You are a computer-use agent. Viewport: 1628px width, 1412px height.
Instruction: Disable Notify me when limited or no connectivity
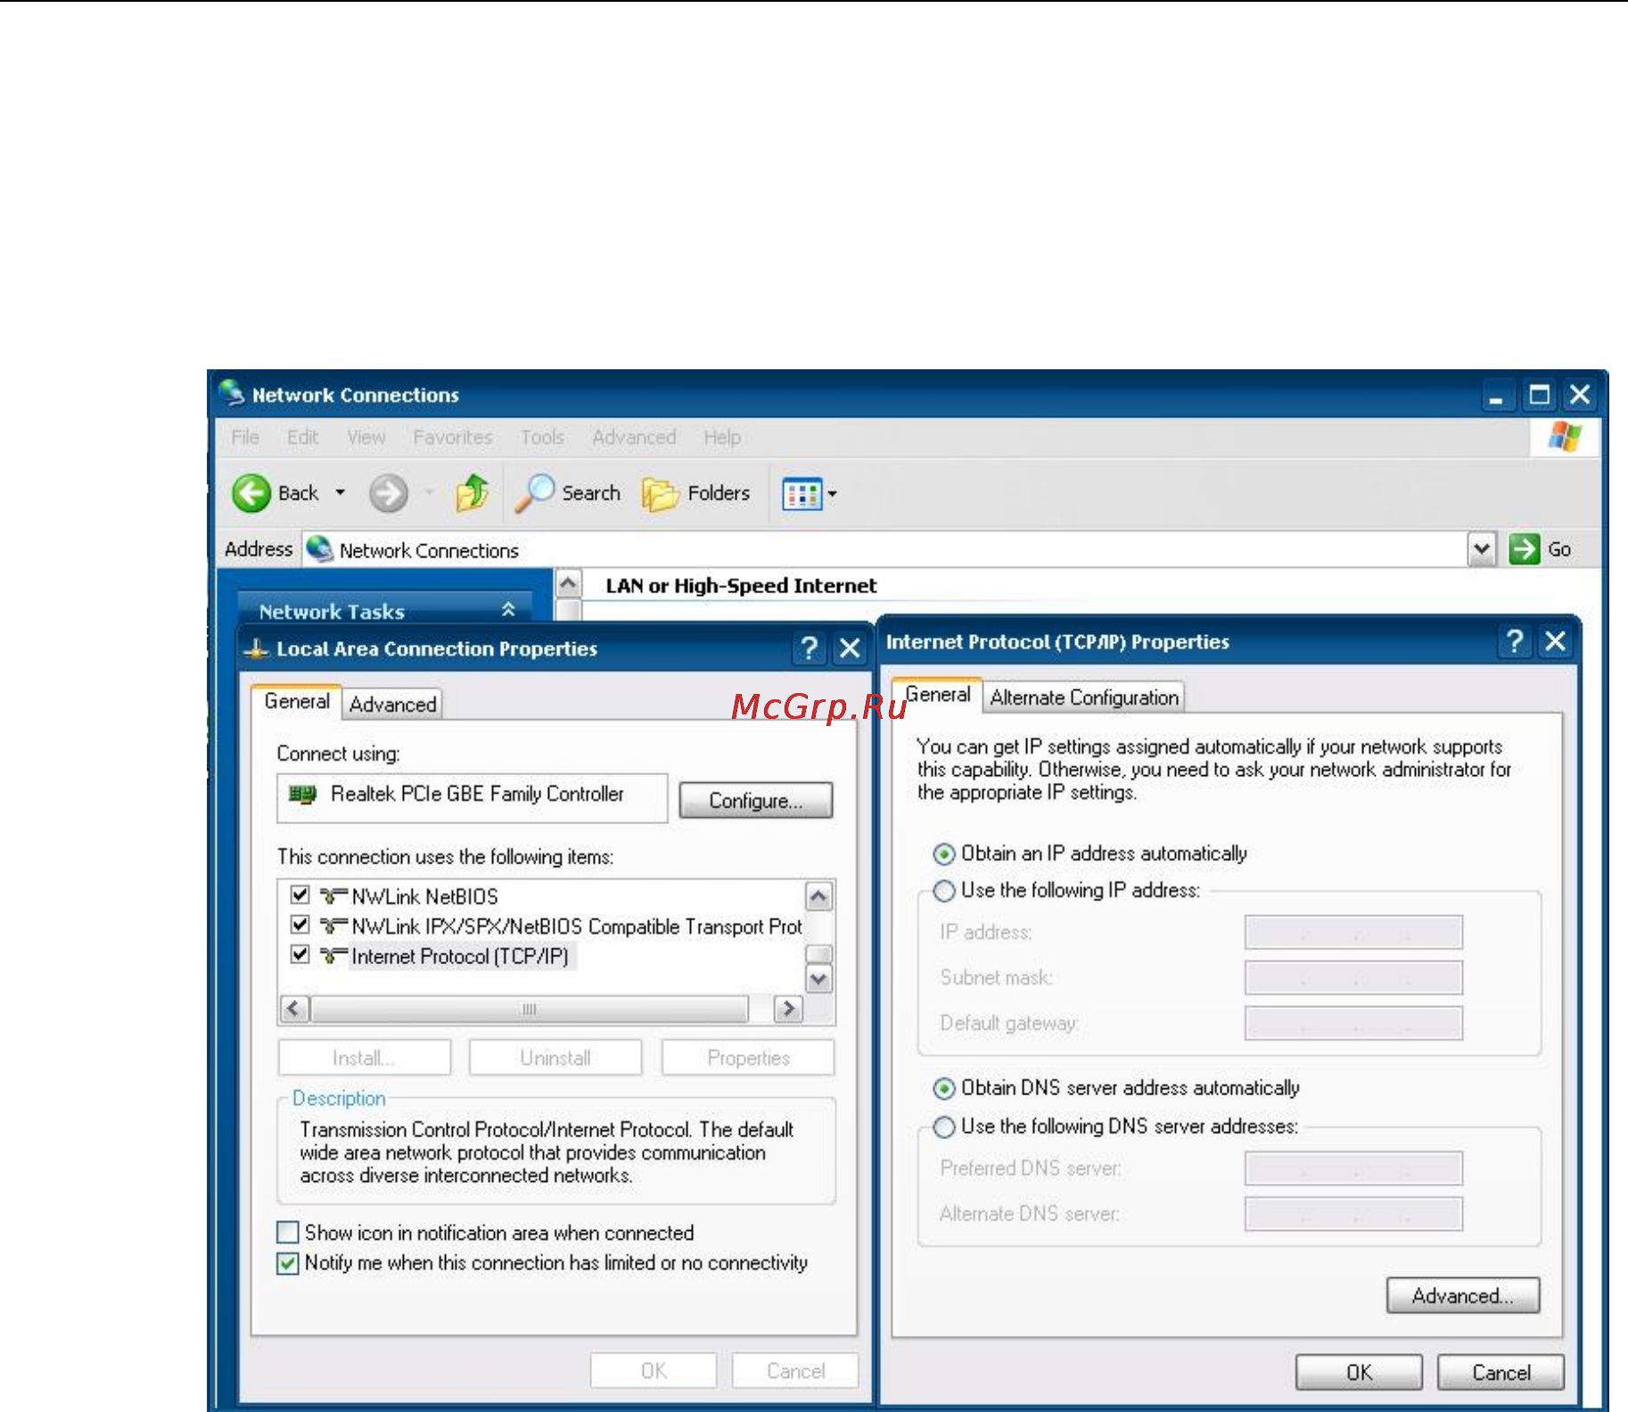[287, 1263]
